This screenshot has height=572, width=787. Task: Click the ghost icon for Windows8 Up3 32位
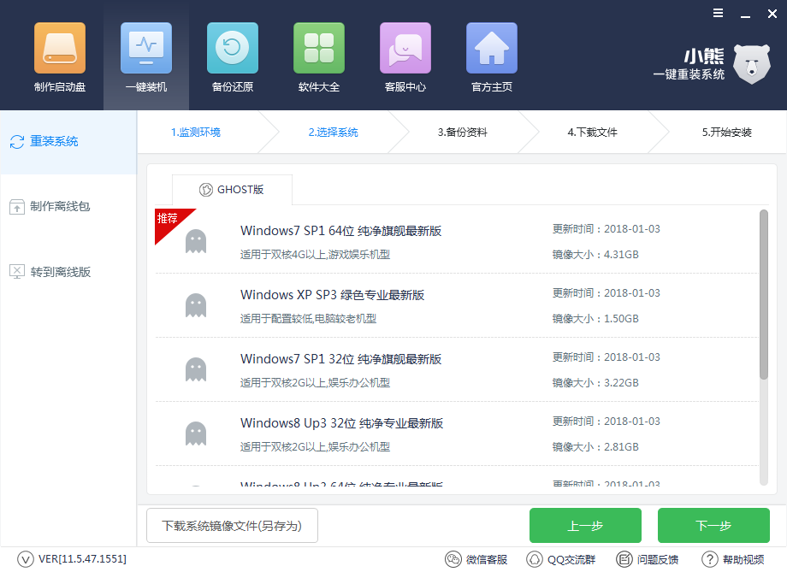click(x=196, y=434)
